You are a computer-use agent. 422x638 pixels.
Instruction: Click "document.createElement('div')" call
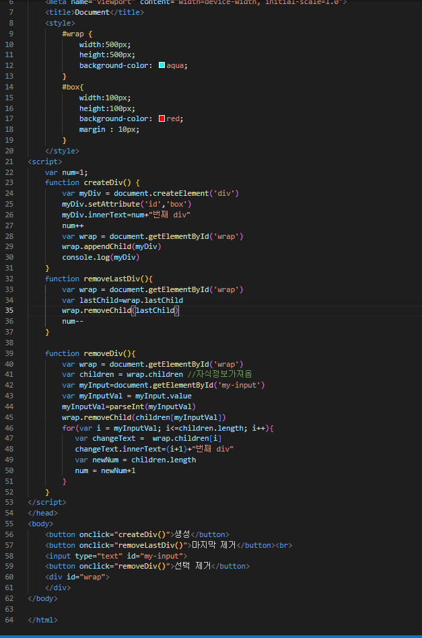(x=176, y=193)
